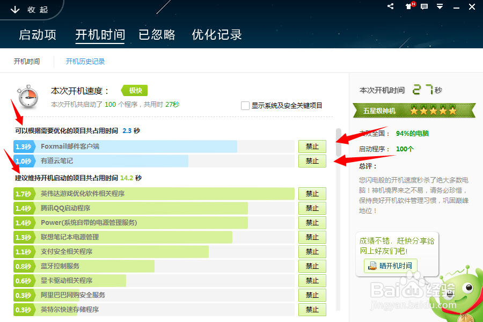The width and height of the screenshot is (483, 322).
Task: Select the 开机时间 main tab
Action: click(x=100, y=35)
